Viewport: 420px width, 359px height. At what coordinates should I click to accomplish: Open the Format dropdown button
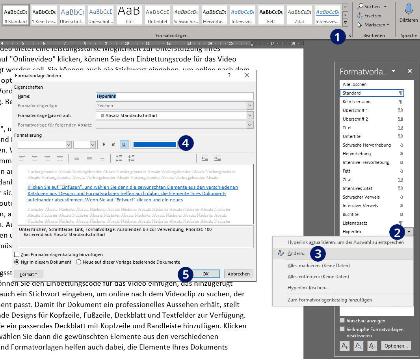28,274
